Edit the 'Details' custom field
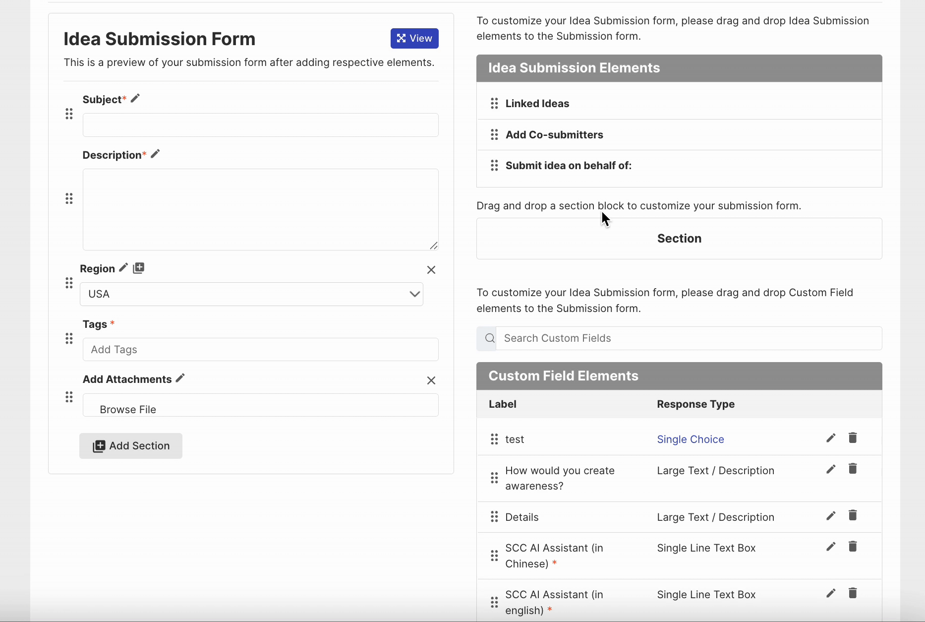 click(831, 516)
